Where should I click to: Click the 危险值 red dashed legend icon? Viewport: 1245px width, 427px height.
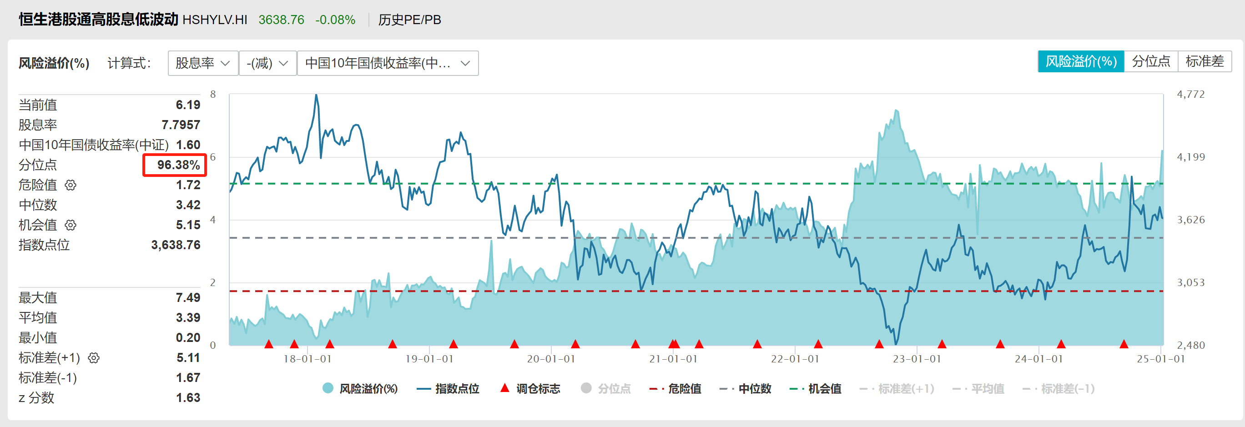coord(656,389)
